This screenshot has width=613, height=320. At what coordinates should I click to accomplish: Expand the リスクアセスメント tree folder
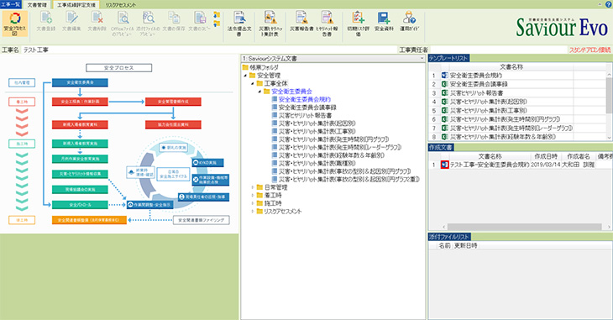pyautogui.click(x=253, y=212)
